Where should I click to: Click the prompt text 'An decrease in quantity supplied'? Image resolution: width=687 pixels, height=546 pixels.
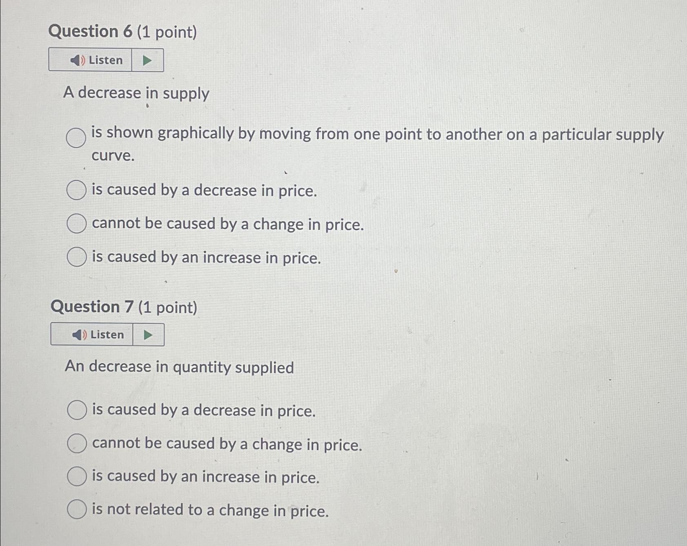(180, 367)
